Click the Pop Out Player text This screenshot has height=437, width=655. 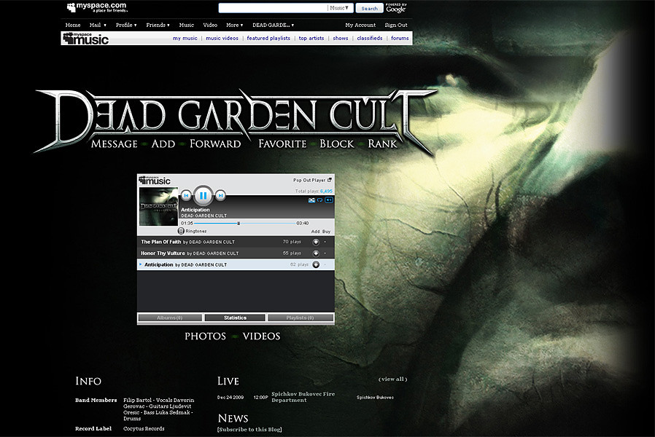click(x=309, y=180)
